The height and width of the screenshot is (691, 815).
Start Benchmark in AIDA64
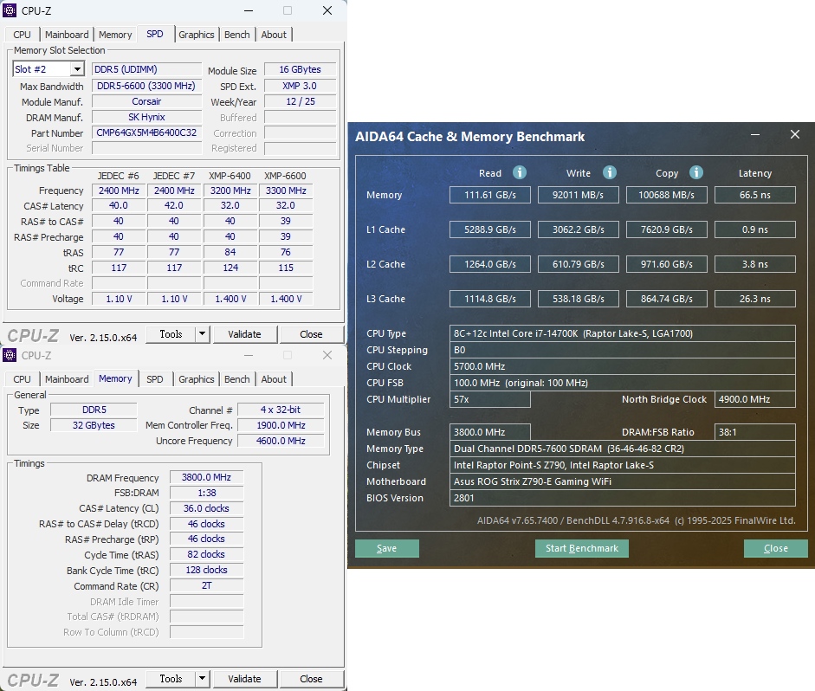tap(582, 548)
